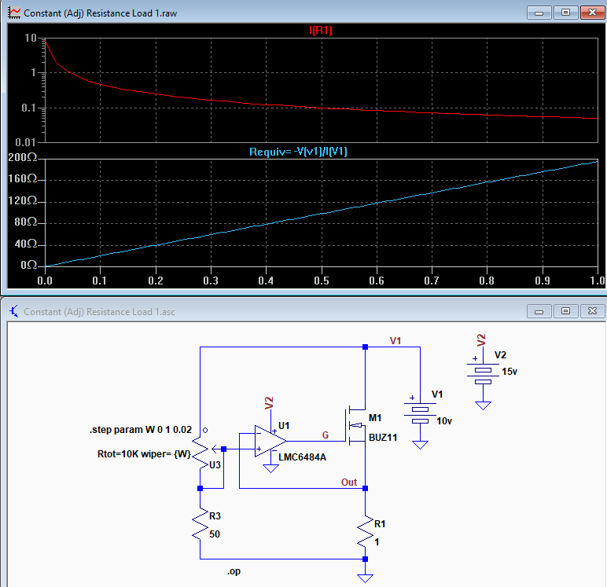Viewport: 607px width, 587px height.
Task: Select the R1 resistor symbol
Action: 365,531
